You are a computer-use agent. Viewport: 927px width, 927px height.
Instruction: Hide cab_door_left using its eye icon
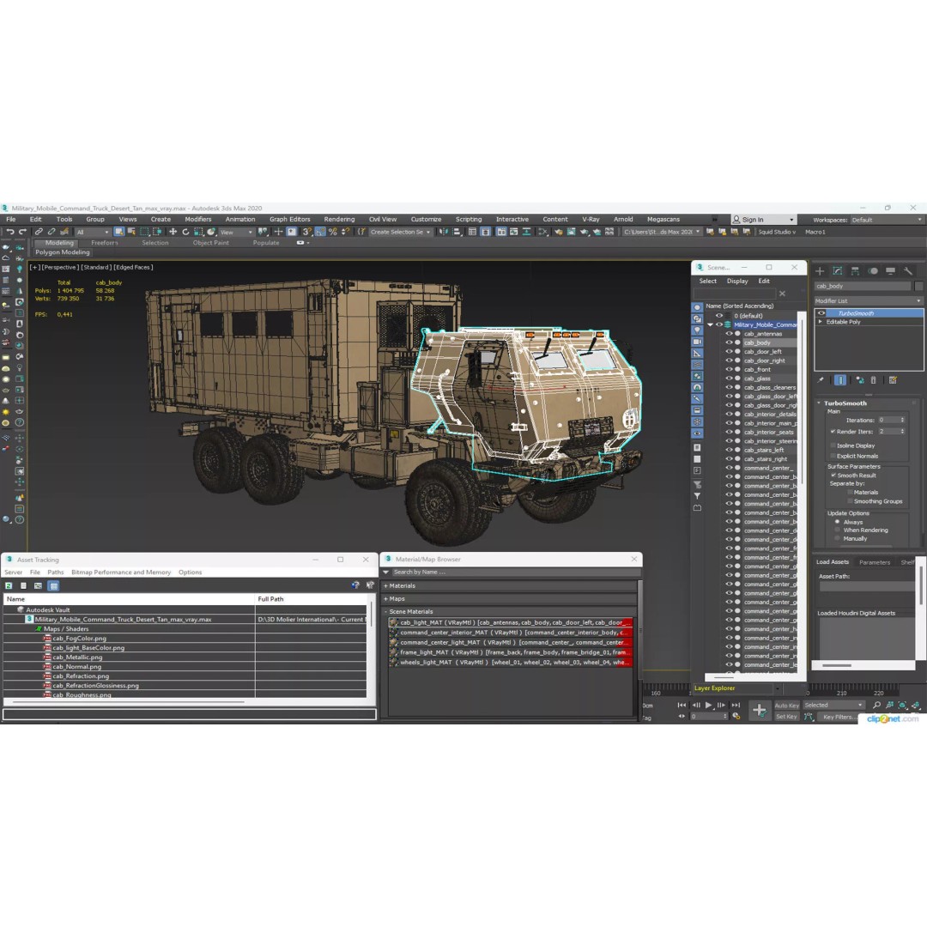point(729,351)
